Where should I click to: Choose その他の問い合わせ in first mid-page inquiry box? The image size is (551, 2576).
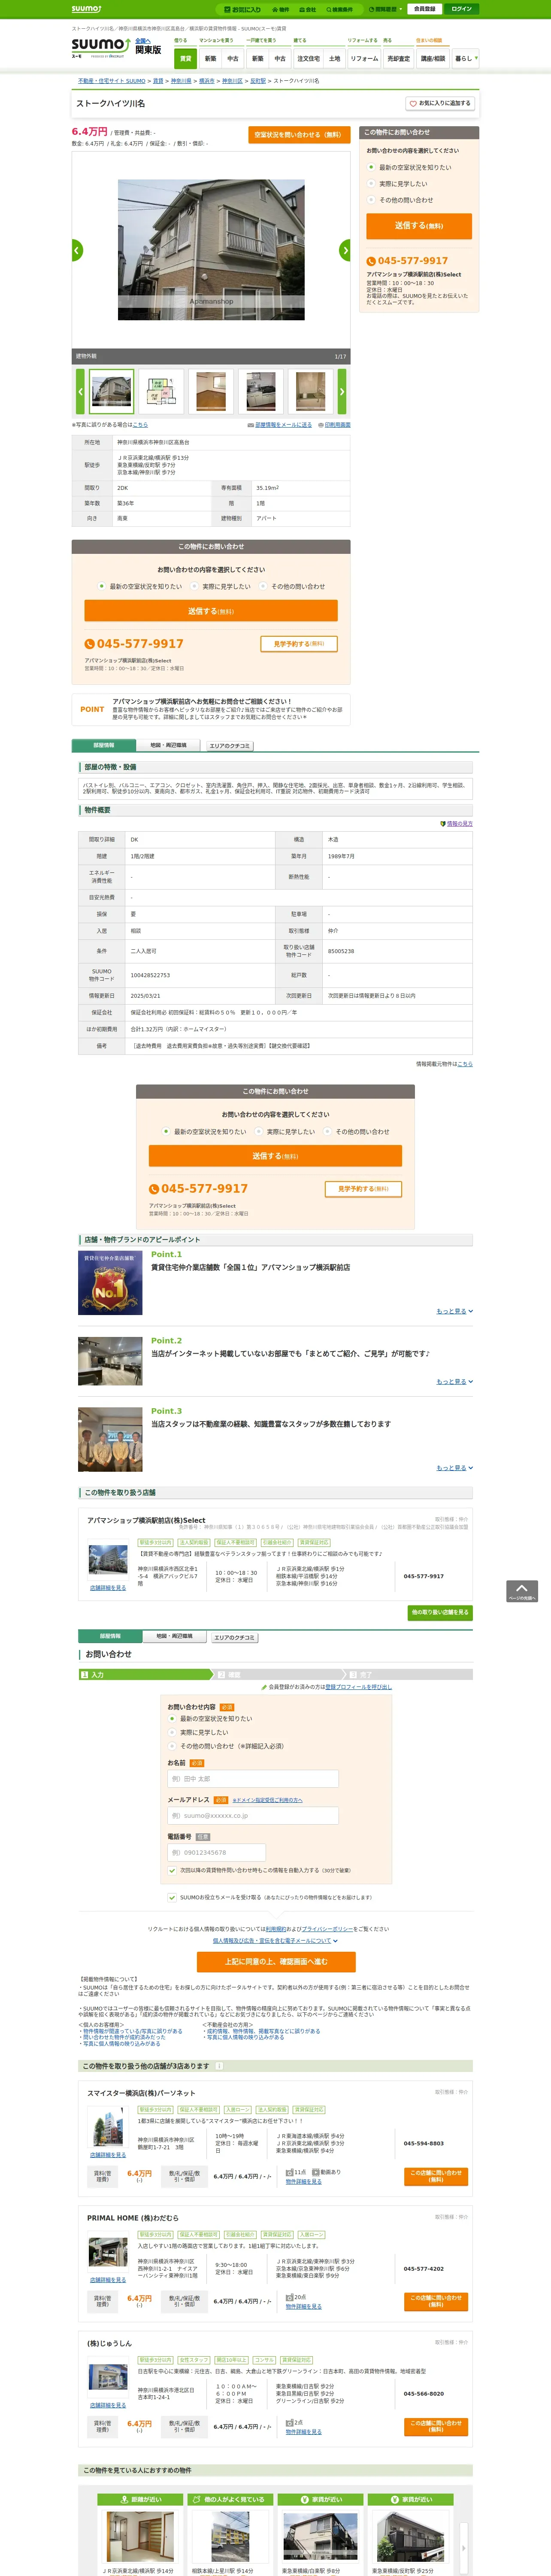pyautogui.click(x=263, y=587)
